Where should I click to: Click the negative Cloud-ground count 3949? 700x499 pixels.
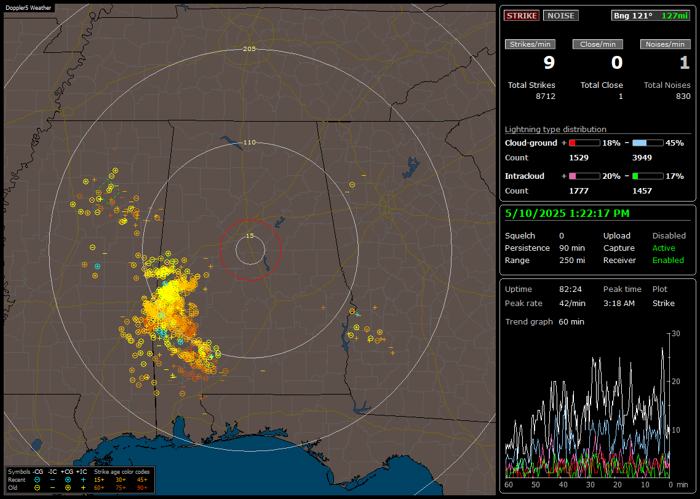(x=642, y=158)
